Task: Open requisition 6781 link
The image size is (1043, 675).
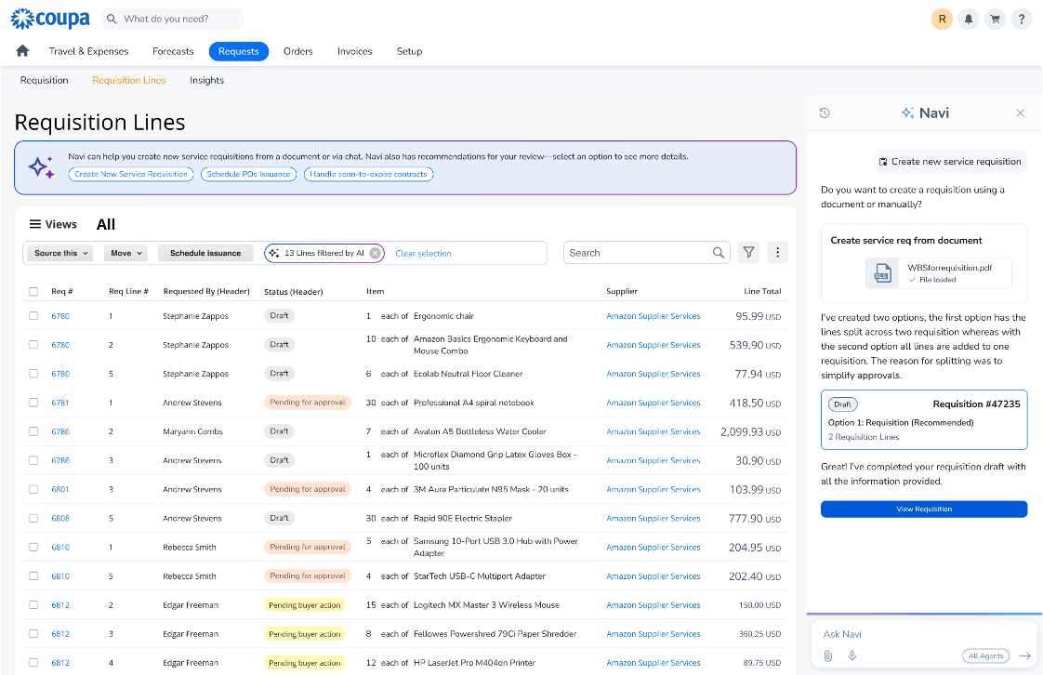Action: click(x=59, y=403)
